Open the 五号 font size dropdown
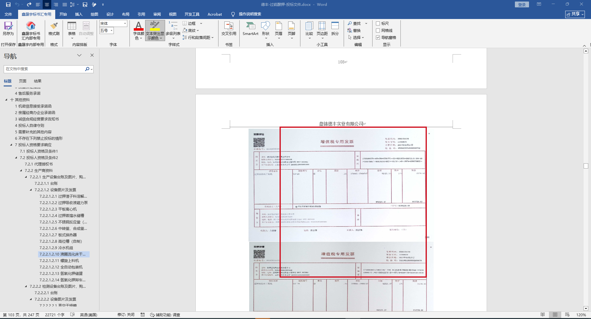Image resolution: width=591 pixels, height=319 pixels. [112, 30]
